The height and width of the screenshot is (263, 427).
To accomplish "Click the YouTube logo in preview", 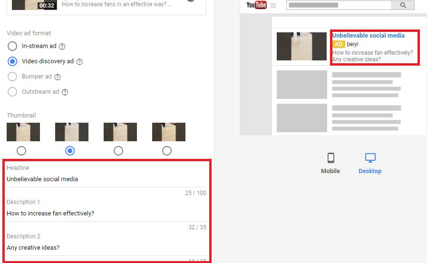I will pos(256,5).
